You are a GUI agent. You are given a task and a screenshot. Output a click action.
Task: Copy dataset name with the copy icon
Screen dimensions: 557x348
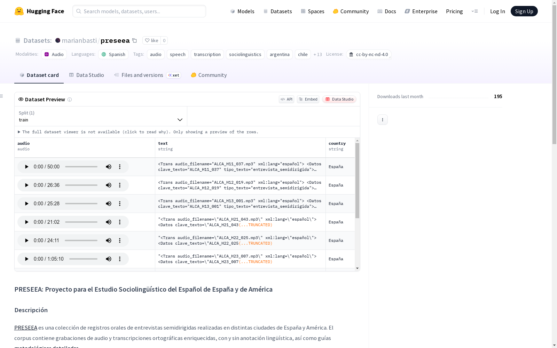(x=134, y=40)
